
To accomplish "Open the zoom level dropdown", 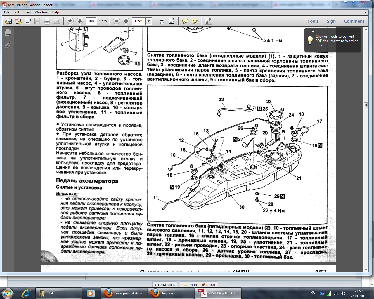I will (x=149, y=21).
